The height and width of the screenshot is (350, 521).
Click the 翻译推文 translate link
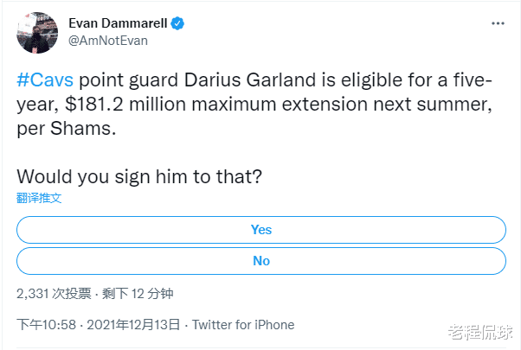click(39, 198)
